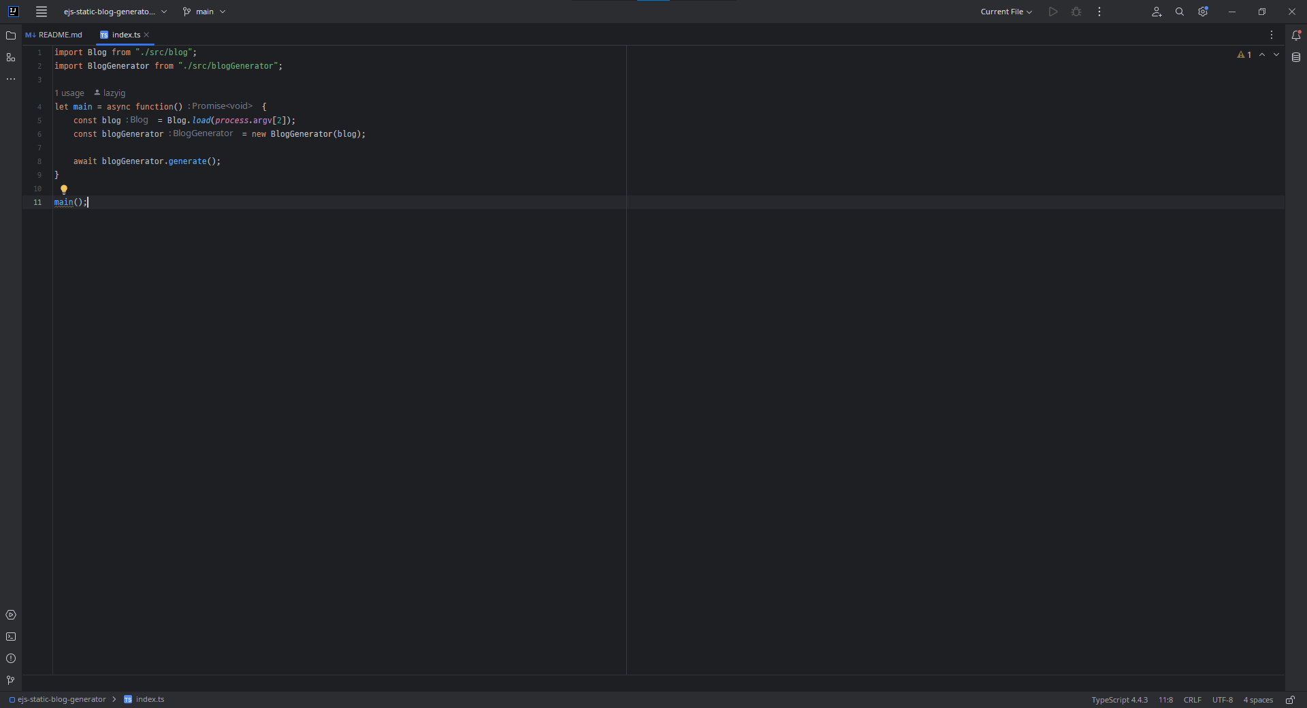Screen dimensions: 1307x708
Task: Start debugging the current file
Action: pos(1076,12)
